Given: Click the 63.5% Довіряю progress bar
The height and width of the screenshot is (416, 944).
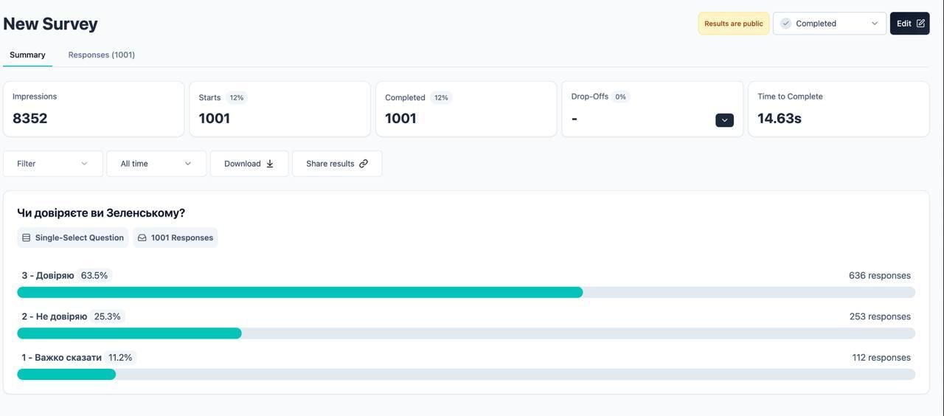Looking at the screenshot, I should click(x=299, y=293).
